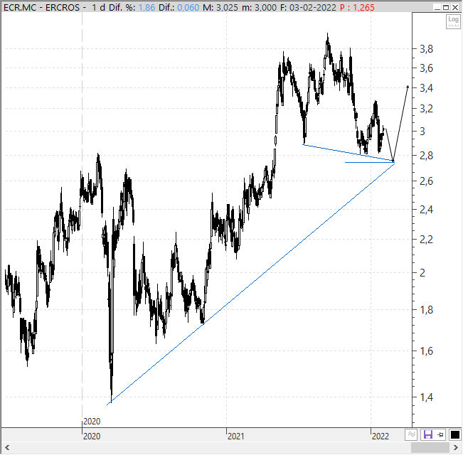Click the purple save diskette icon
463x455 pixels.
tap(428, 434)
